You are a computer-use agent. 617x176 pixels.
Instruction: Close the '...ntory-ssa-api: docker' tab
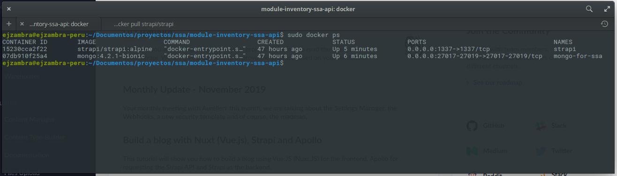click(22, 24)
